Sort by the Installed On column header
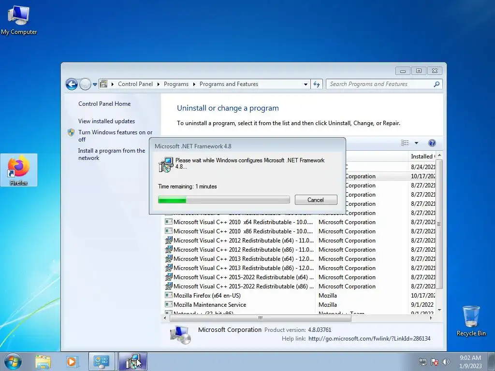 click(422, 156)
